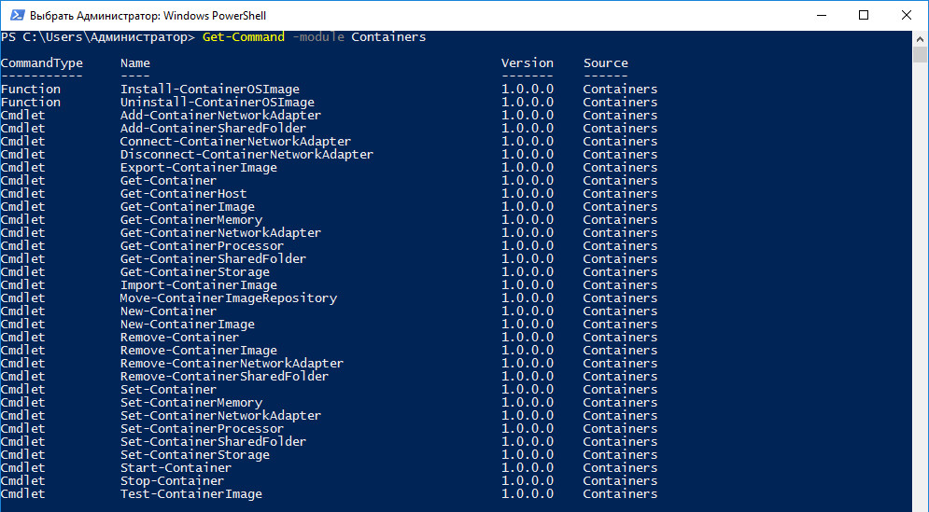Click 'Disconnect-ContainerNetworkAdapter' entry
This screenshot has height=512, width=929.
(246, 154)
